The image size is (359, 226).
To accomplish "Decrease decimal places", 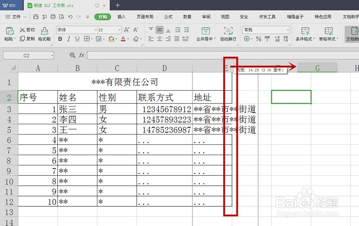I will click(285, 39).
